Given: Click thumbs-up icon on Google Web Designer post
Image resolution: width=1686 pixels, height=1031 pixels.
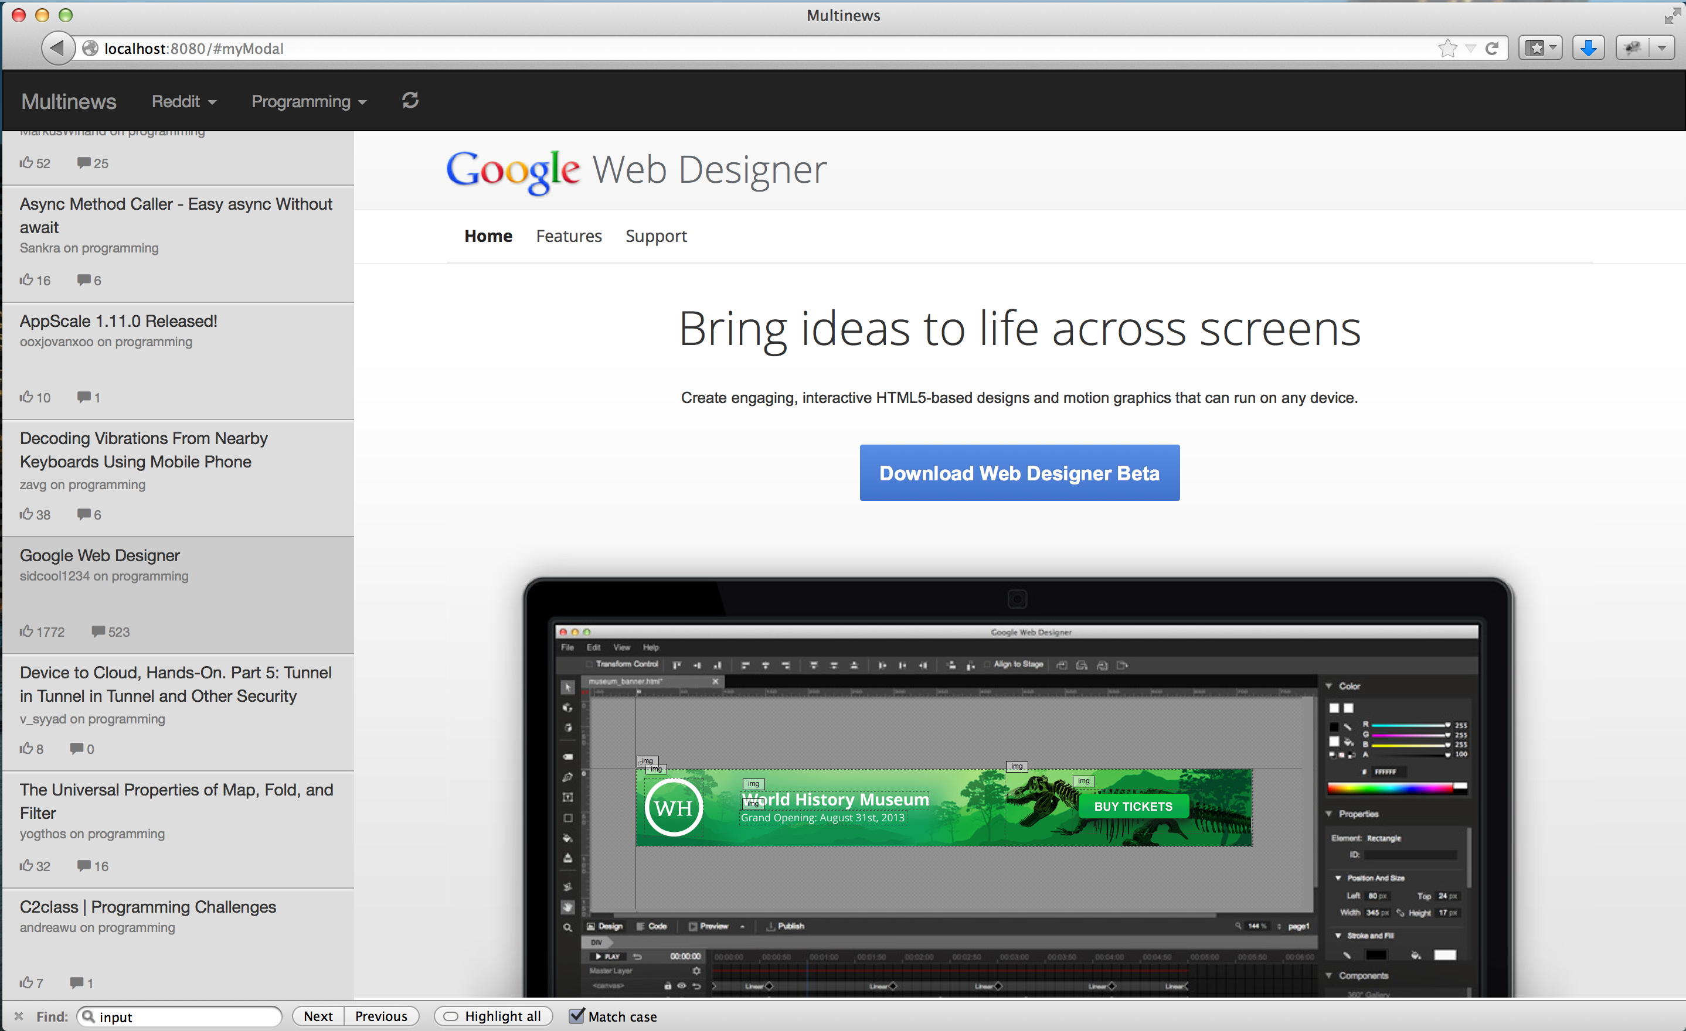Looking at the screenshot, I should click(26, 631).
